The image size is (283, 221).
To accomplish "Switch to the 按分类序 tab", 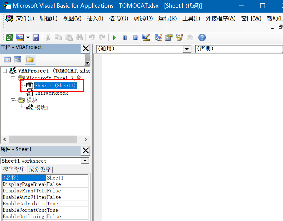I will [x=40, y=169].
